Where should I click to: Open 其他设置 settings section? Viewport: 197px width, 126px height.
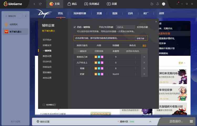pos(47,78)
